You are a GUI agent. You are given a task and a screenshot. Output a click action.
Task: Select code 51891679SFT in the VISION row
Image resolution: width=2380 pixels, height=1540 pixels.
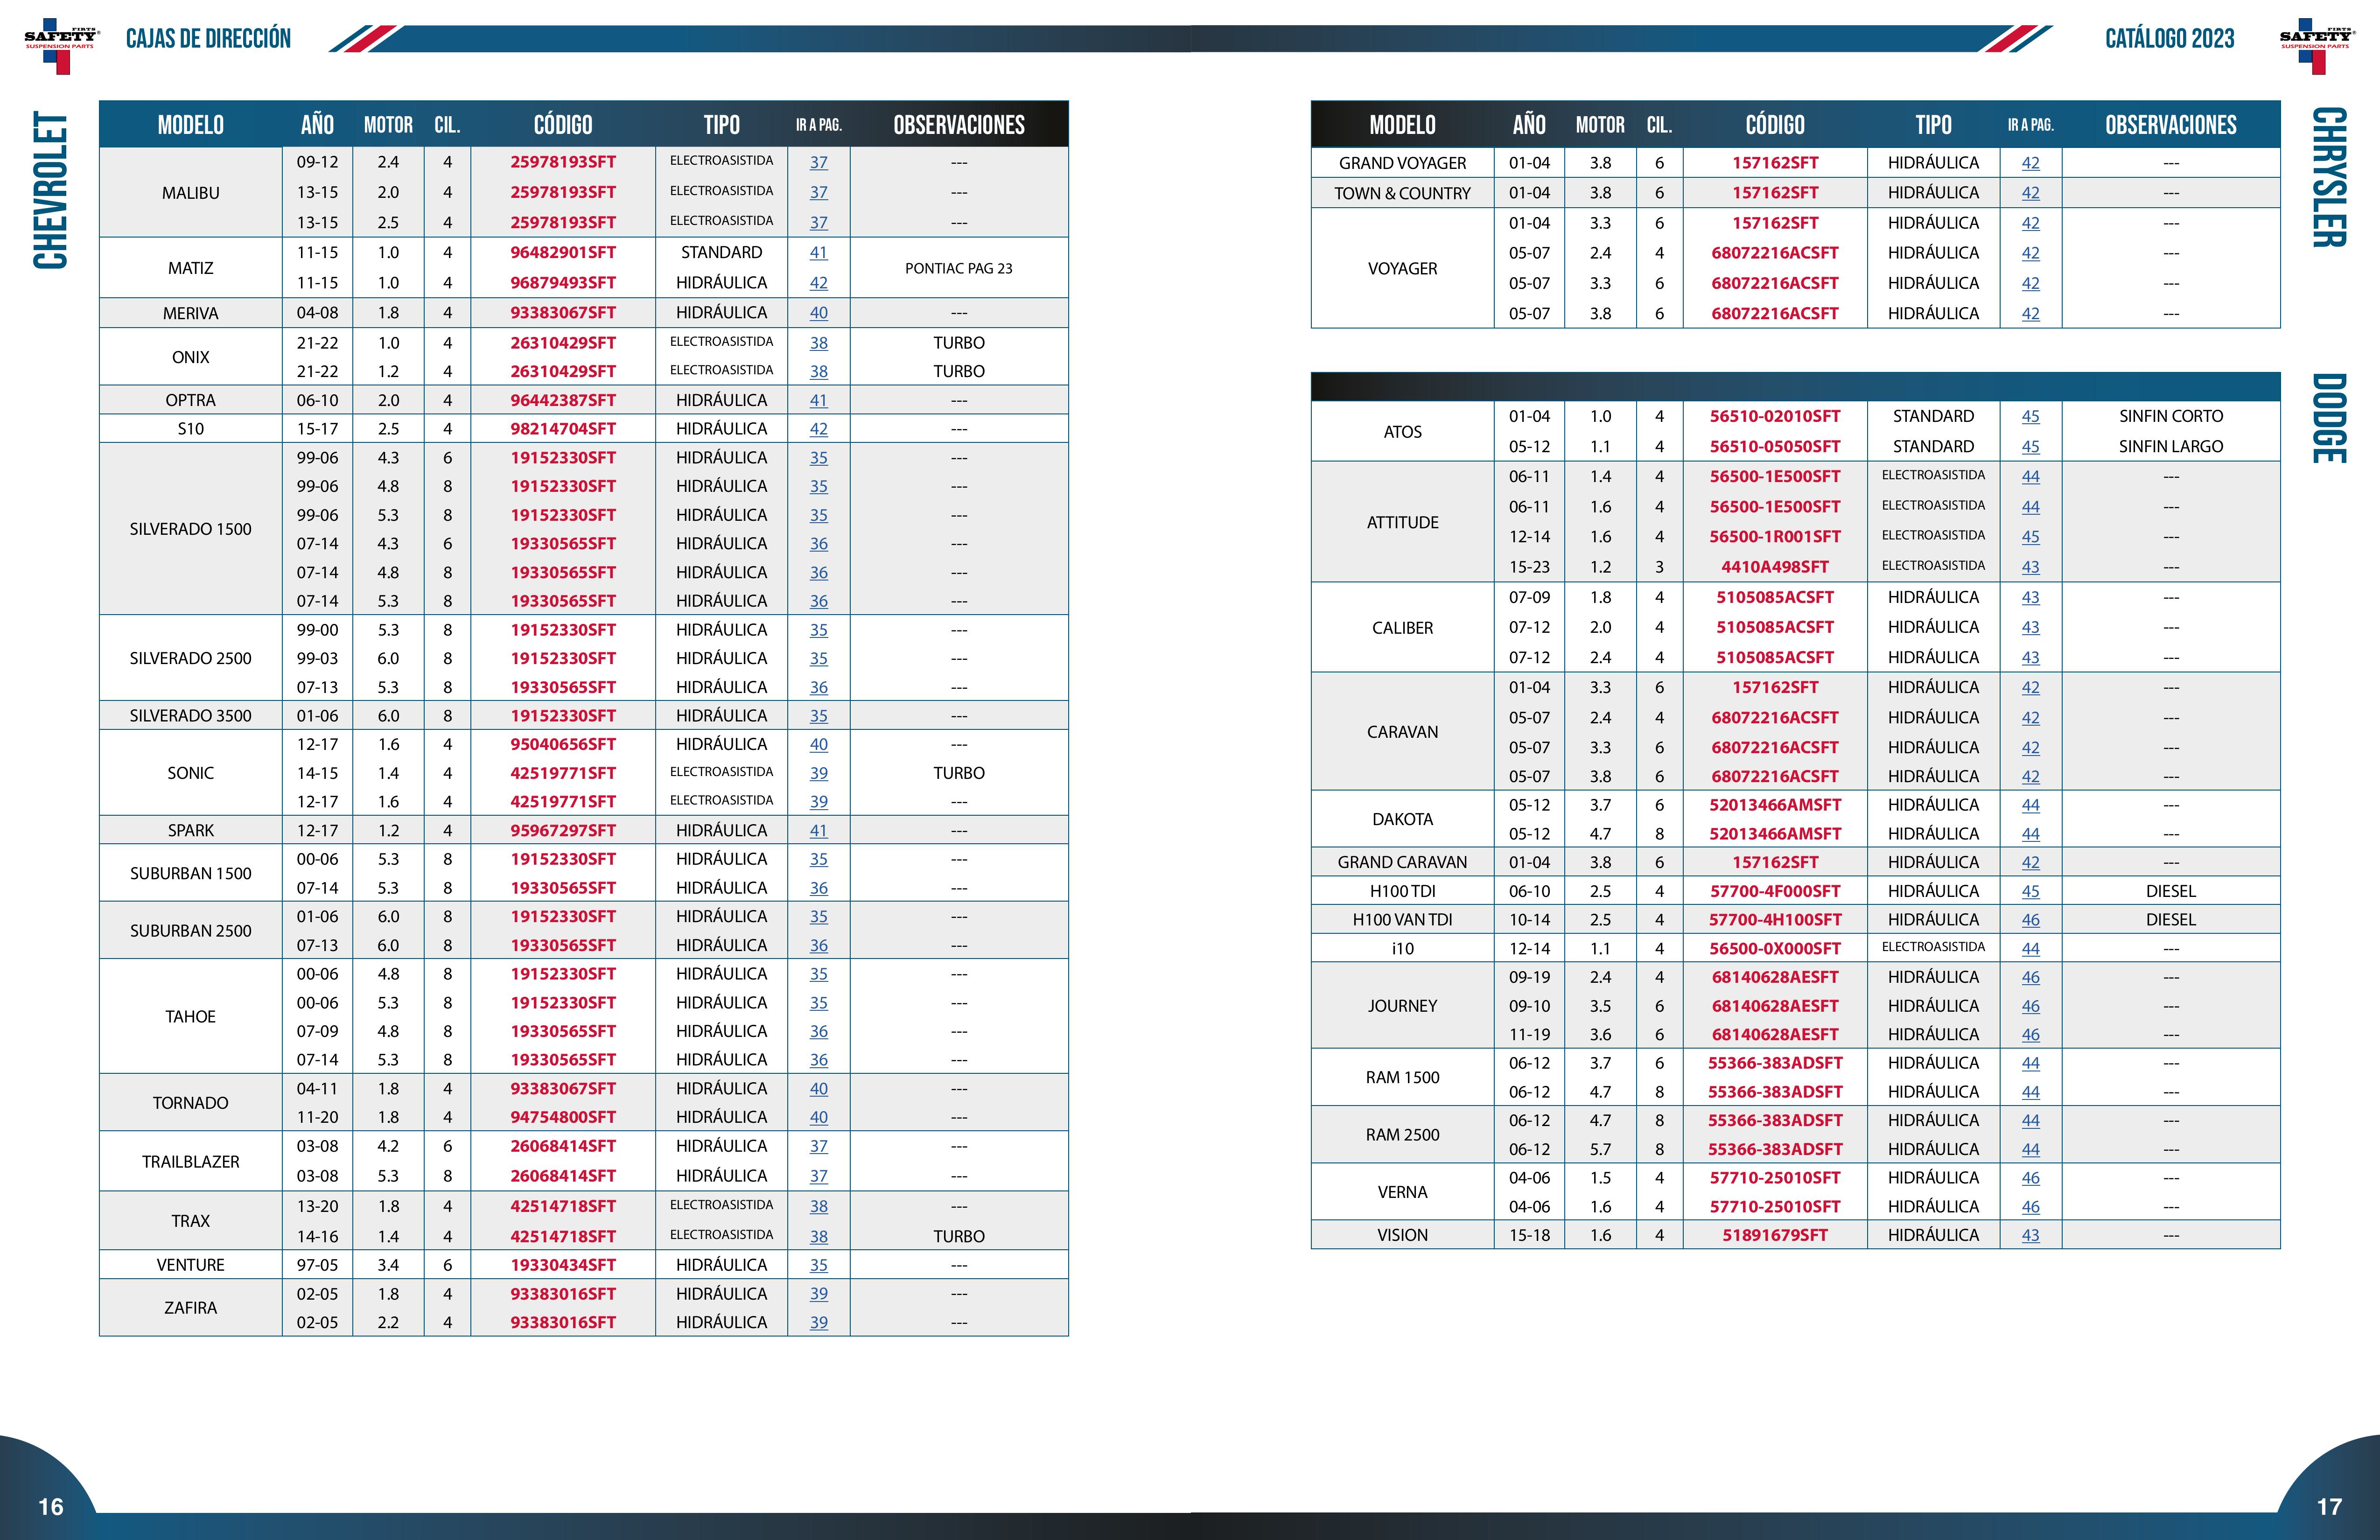1775,1235
